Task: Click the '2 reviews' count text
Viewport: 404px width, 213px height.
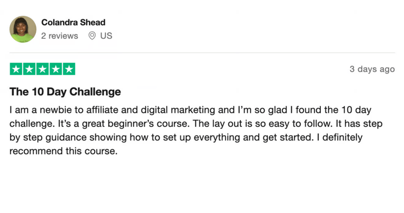Action: tap(59, 36)
